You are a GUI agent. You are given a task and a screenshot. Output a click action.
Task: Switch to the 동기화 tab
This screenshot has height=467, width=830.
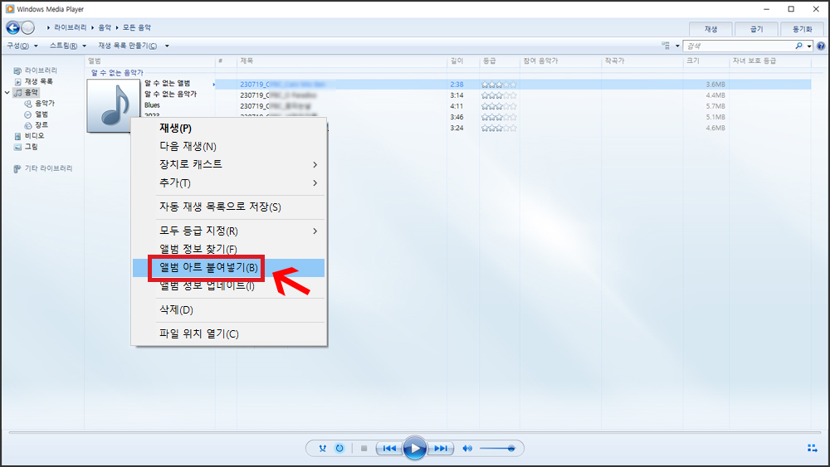pos(802,29)
